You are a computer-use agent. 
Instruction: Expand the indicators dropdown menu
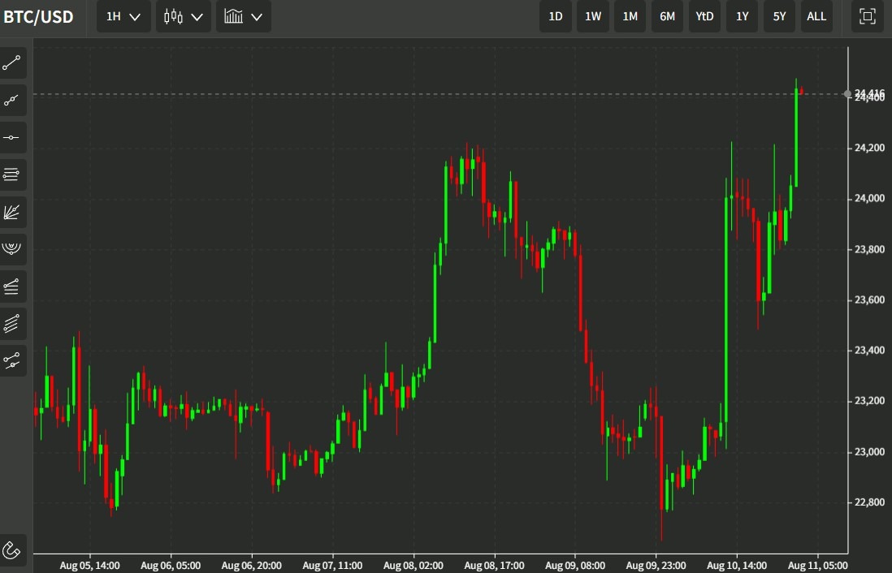click(244, 16)
